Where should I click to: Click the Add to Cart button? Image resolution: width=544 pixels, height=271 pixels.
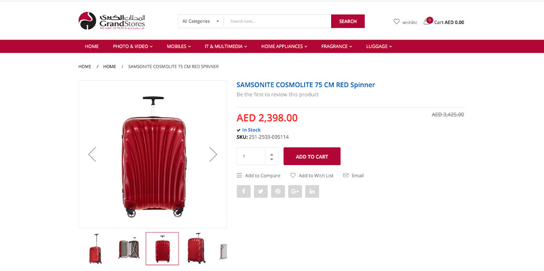312,156
